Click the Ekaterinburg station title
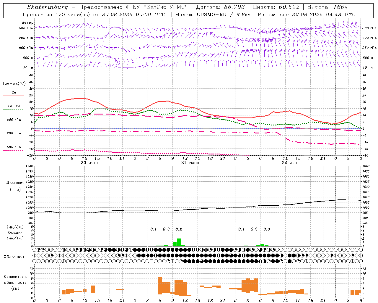378x303 pixels. [x=47, y=7]
